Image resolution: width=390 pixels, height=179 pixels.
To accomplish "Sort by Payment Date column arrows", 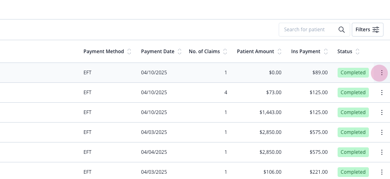I will pos(179,52).
